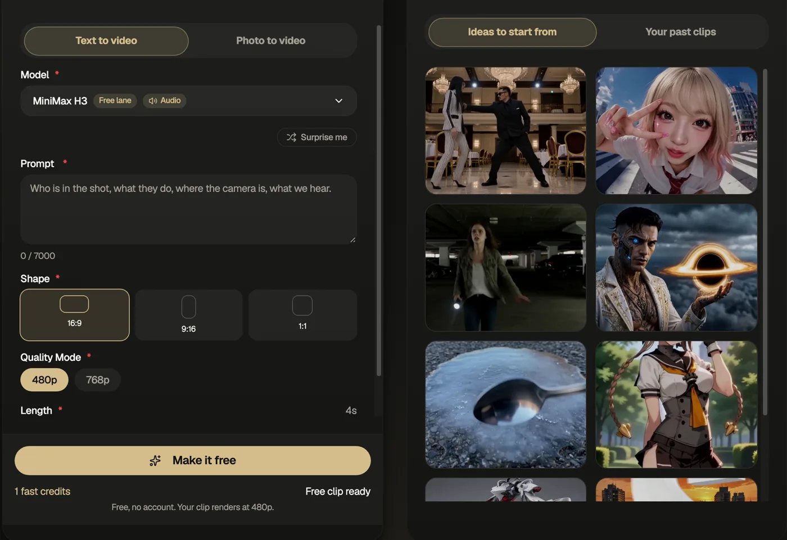787x540 pixels.
Task: Click the shuffle icon in Surprise me
Action: [291, 138]
